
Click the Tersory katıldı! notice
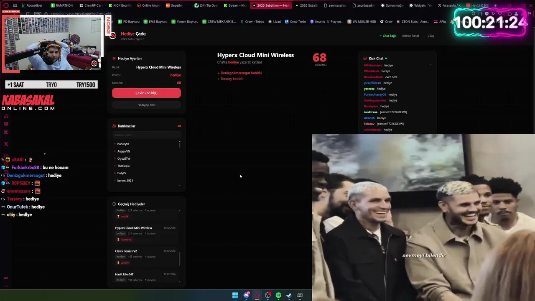click(230, 79)
